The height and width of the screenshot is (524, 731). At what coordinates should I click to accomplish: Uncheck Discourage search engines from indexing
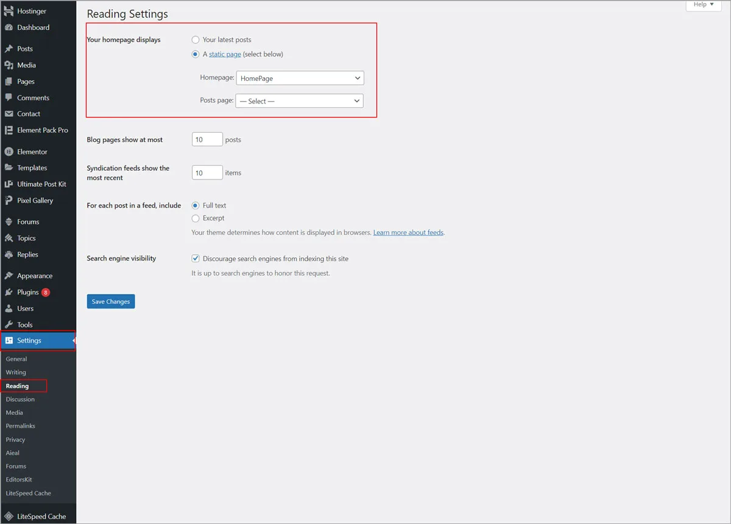coord(196,259)
